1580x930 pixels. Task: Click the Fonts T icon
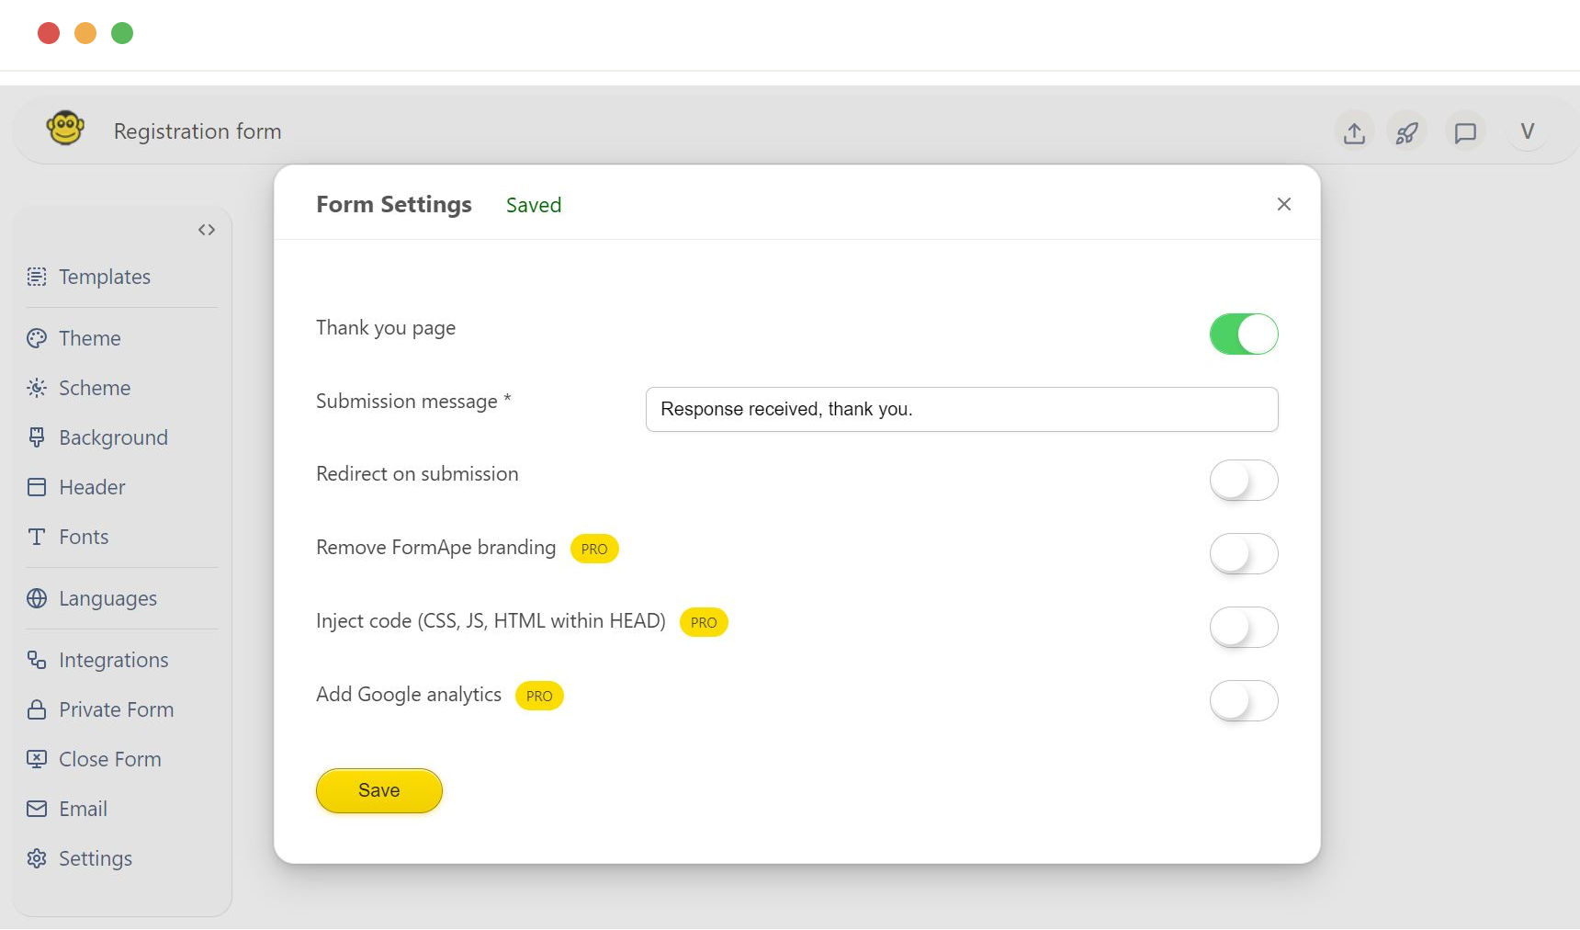(x=37, y=537)
